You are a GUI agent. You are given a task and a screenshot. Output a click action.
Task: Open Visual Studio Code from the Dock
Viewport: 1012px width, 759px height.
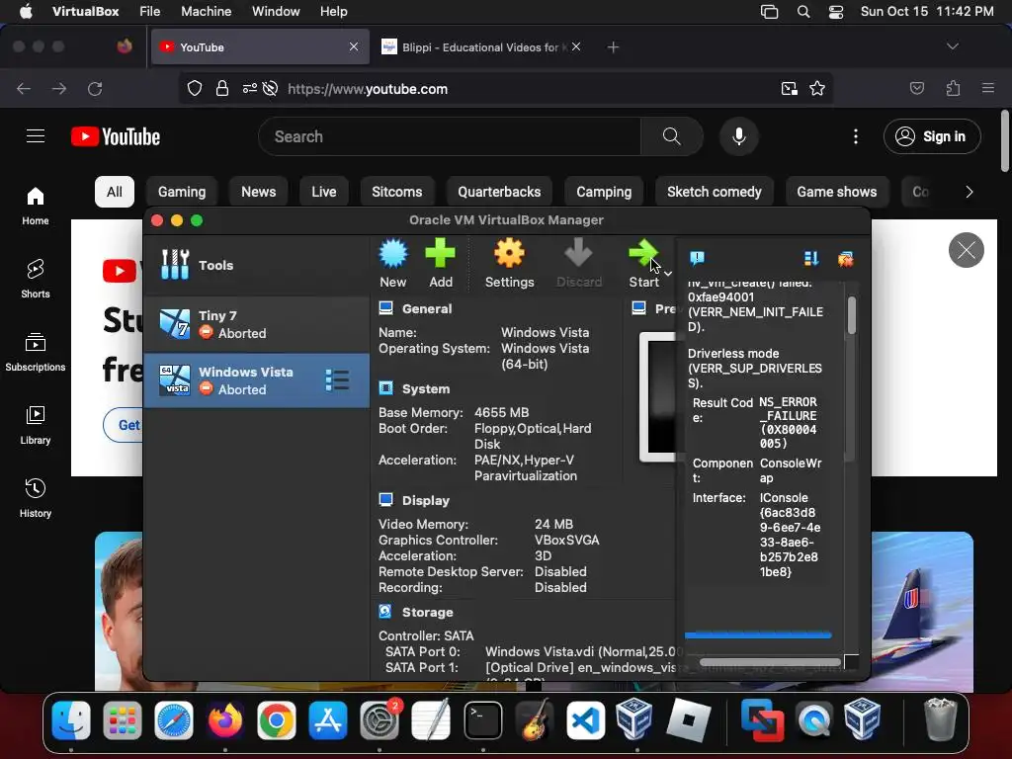coord(585,719)
